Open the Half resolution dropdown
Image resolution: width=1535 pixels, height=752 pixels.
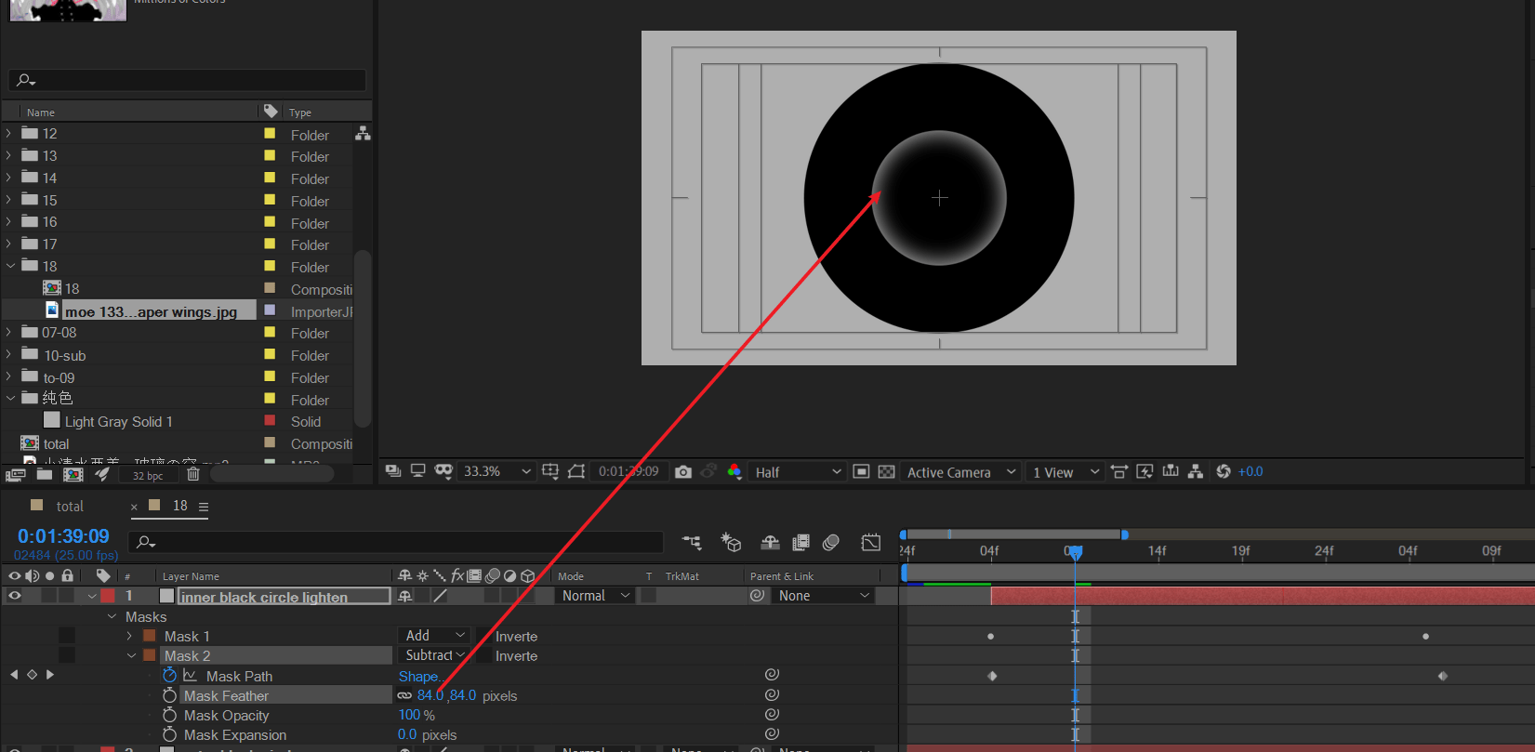798,472
